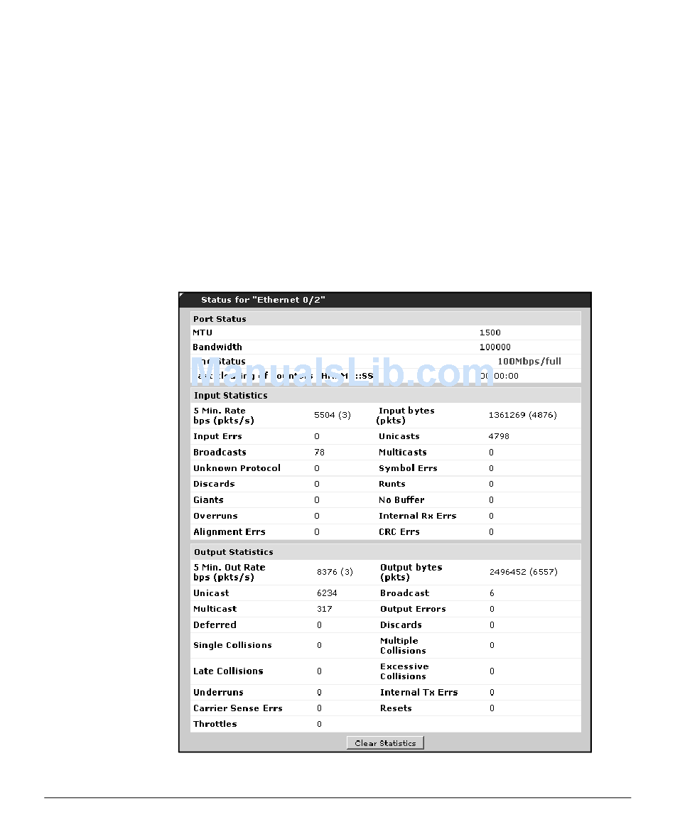Click the Clear Statistics button
The width and height of the screenshot is (675, 822).
[385, 743]
